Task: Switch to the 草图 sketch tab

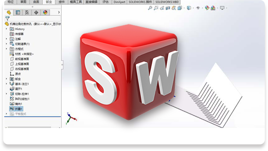Action: 23,2
